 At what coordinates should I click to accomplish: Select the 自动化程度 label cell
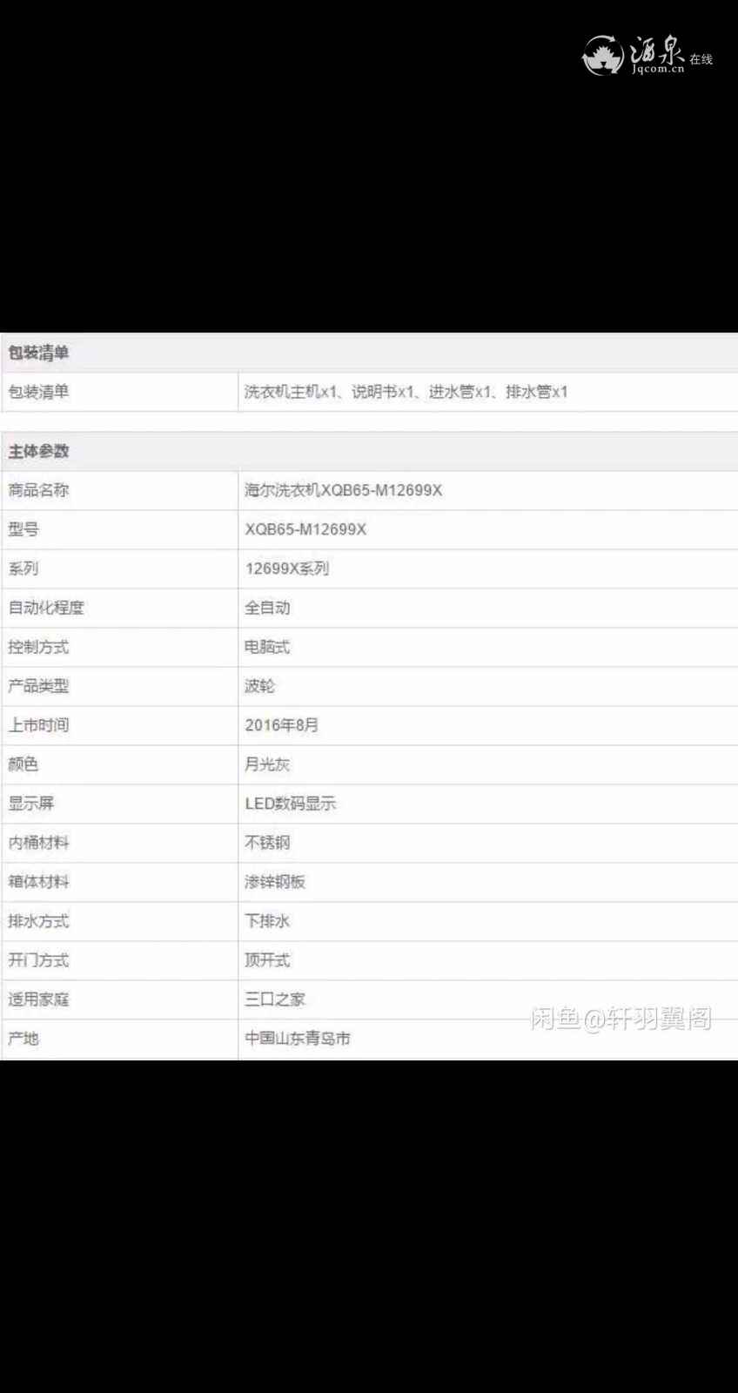pos(120,608)
